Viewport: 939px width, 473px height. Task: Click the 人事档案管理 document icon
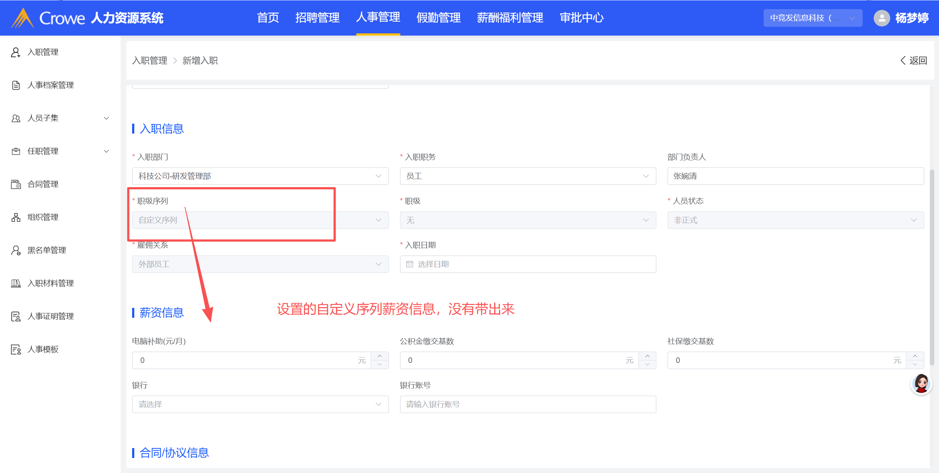(x=15, y=85)
